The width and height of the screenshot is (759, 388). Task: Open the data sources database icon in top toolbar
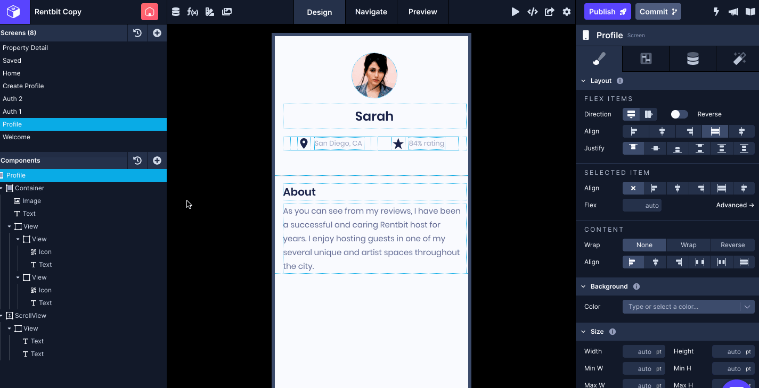pyautogui.click(x=176, y=12)
